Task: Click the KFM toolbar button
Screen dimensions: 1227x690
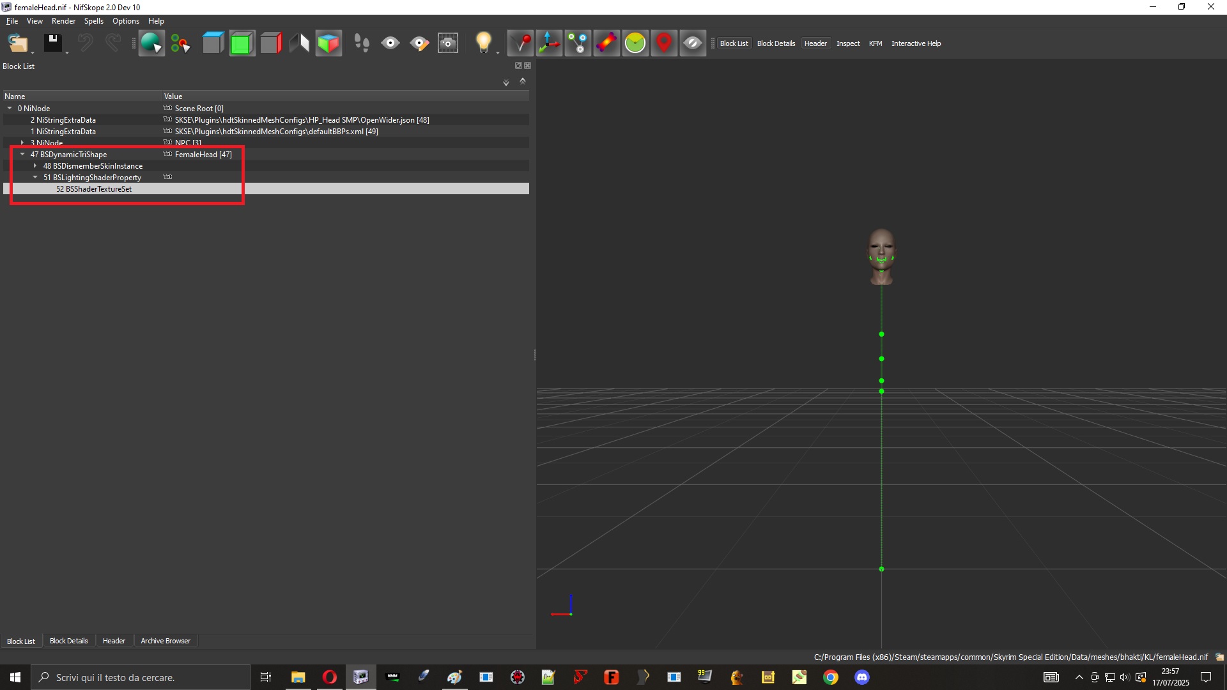Action: [x=876, y=43]
